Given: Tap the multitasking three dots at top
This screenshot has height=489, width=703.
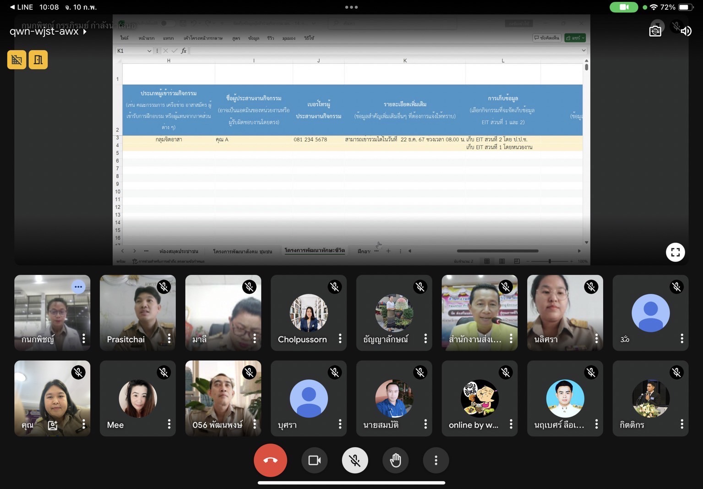Looking at the screenshot, I should click(x=351, y=7).
